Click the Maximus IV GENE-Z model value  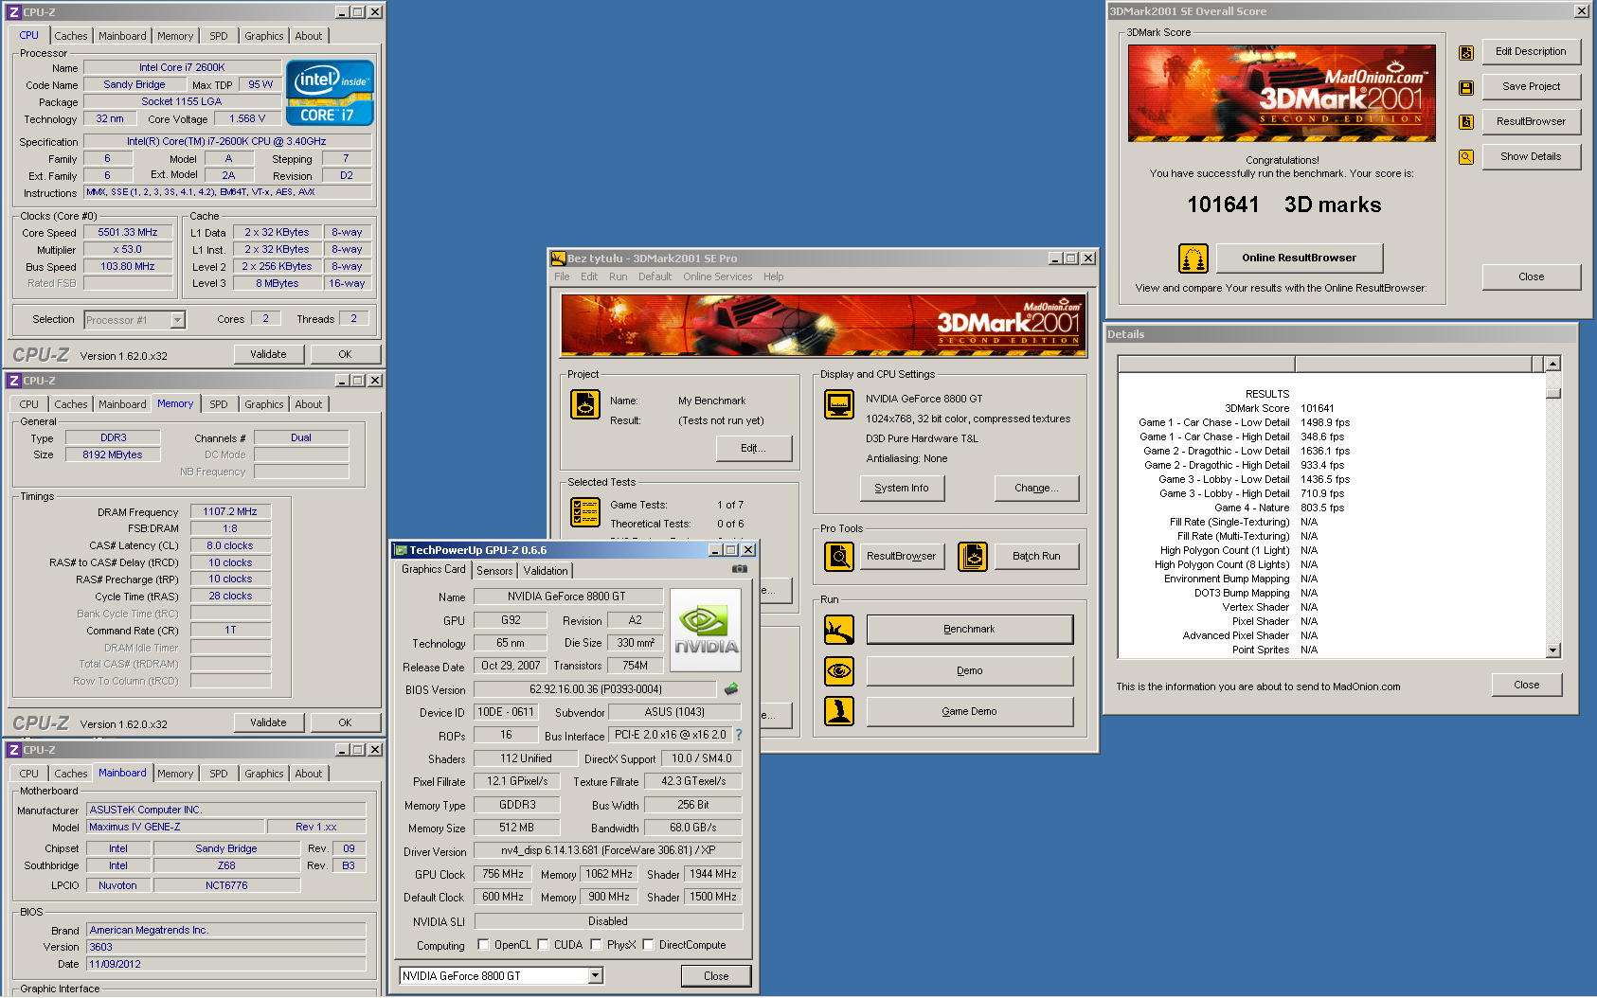(x=176, y=828)
